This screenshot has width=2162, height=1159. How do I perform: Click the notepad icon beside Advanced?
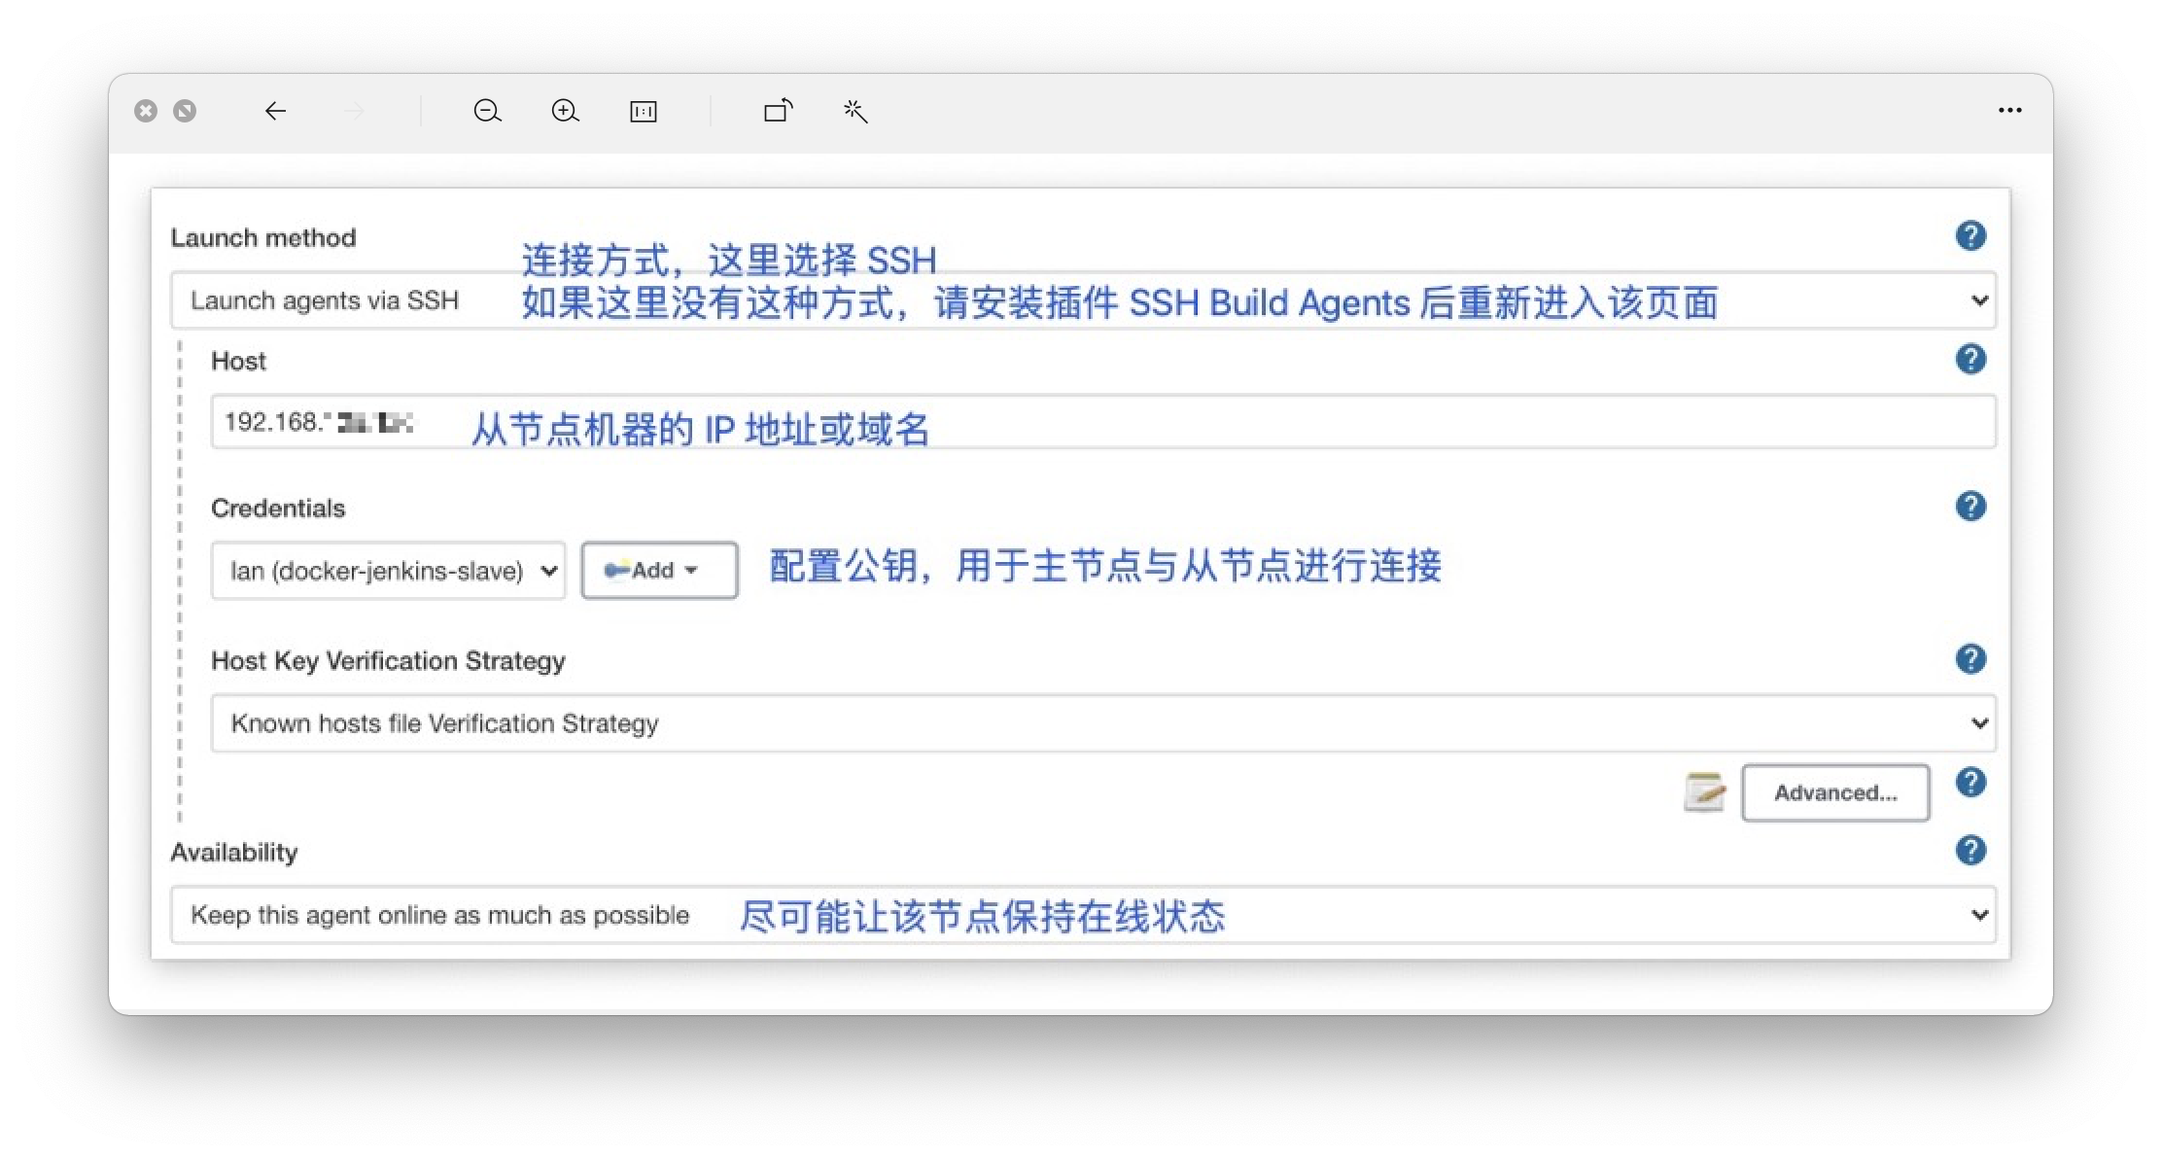coord(1704,791)
